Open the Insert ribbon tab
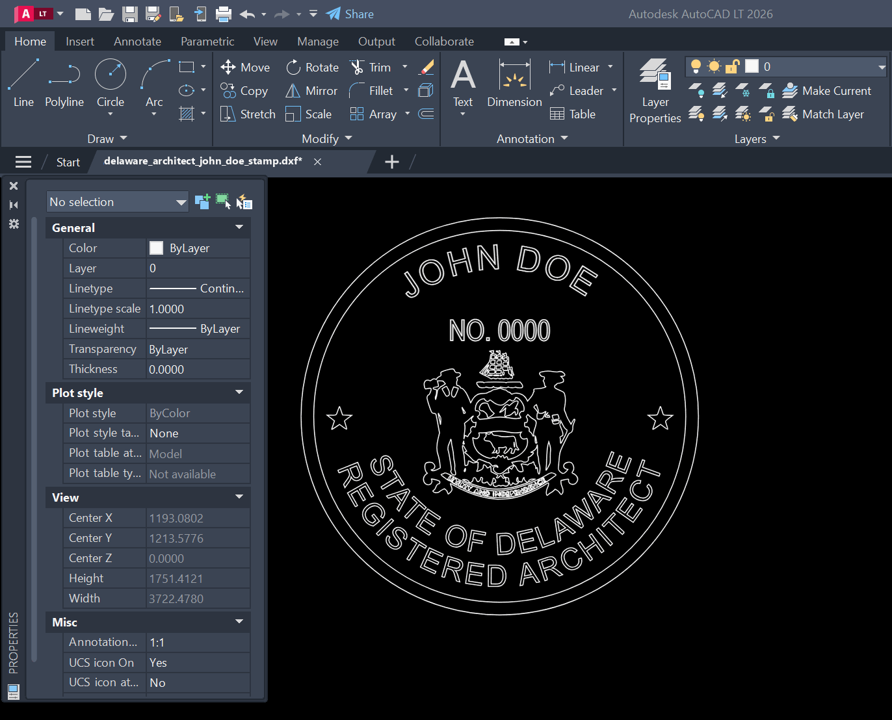 [x=80, y=42]
